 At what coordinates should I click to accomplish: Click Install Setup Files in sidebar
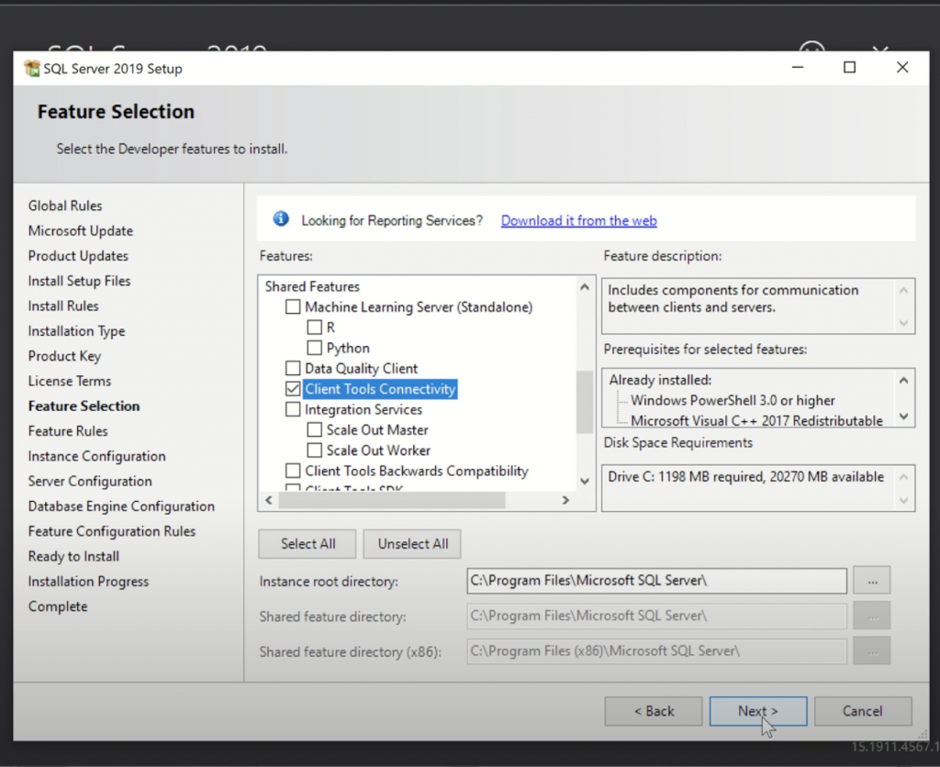(x=79, y=281)
